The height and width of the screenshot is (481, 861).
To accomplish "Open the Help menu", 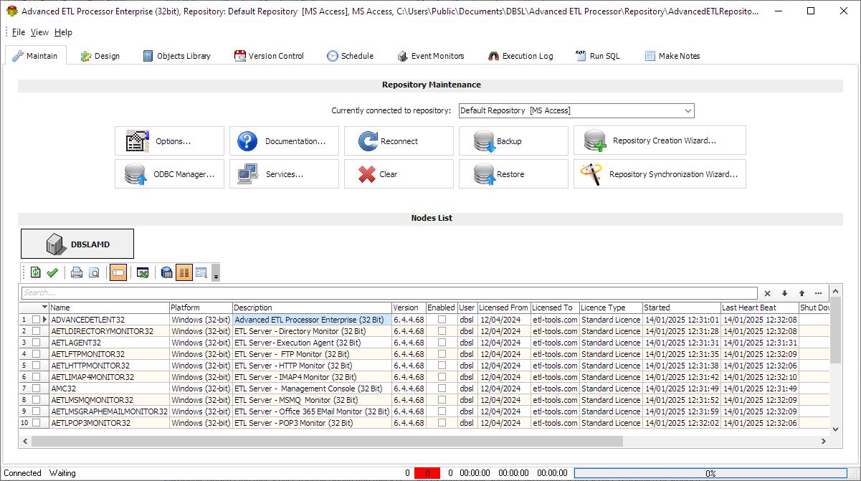I will 63,32.
